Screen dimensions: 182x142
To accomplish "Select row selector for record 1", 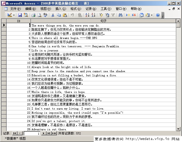I will 4,25.
